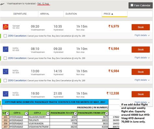Click the Sat, 12 Aug date text

tap(43, 4)
